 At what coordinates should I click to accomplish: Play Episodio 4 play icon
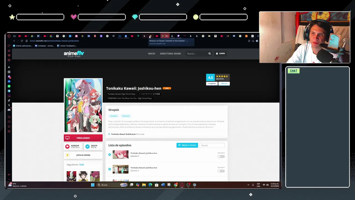point(110,154)
